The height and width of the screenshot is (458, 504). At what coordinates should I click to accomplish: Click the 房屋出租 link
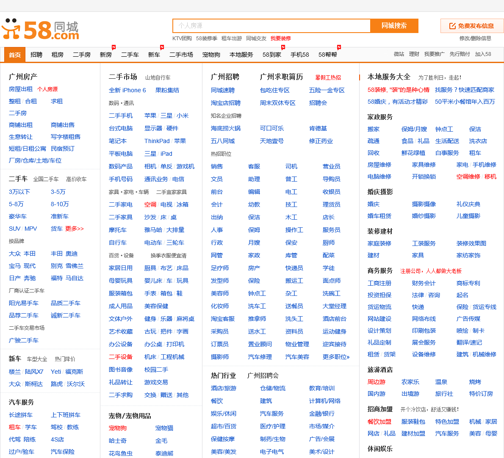[x=21, y=89]
